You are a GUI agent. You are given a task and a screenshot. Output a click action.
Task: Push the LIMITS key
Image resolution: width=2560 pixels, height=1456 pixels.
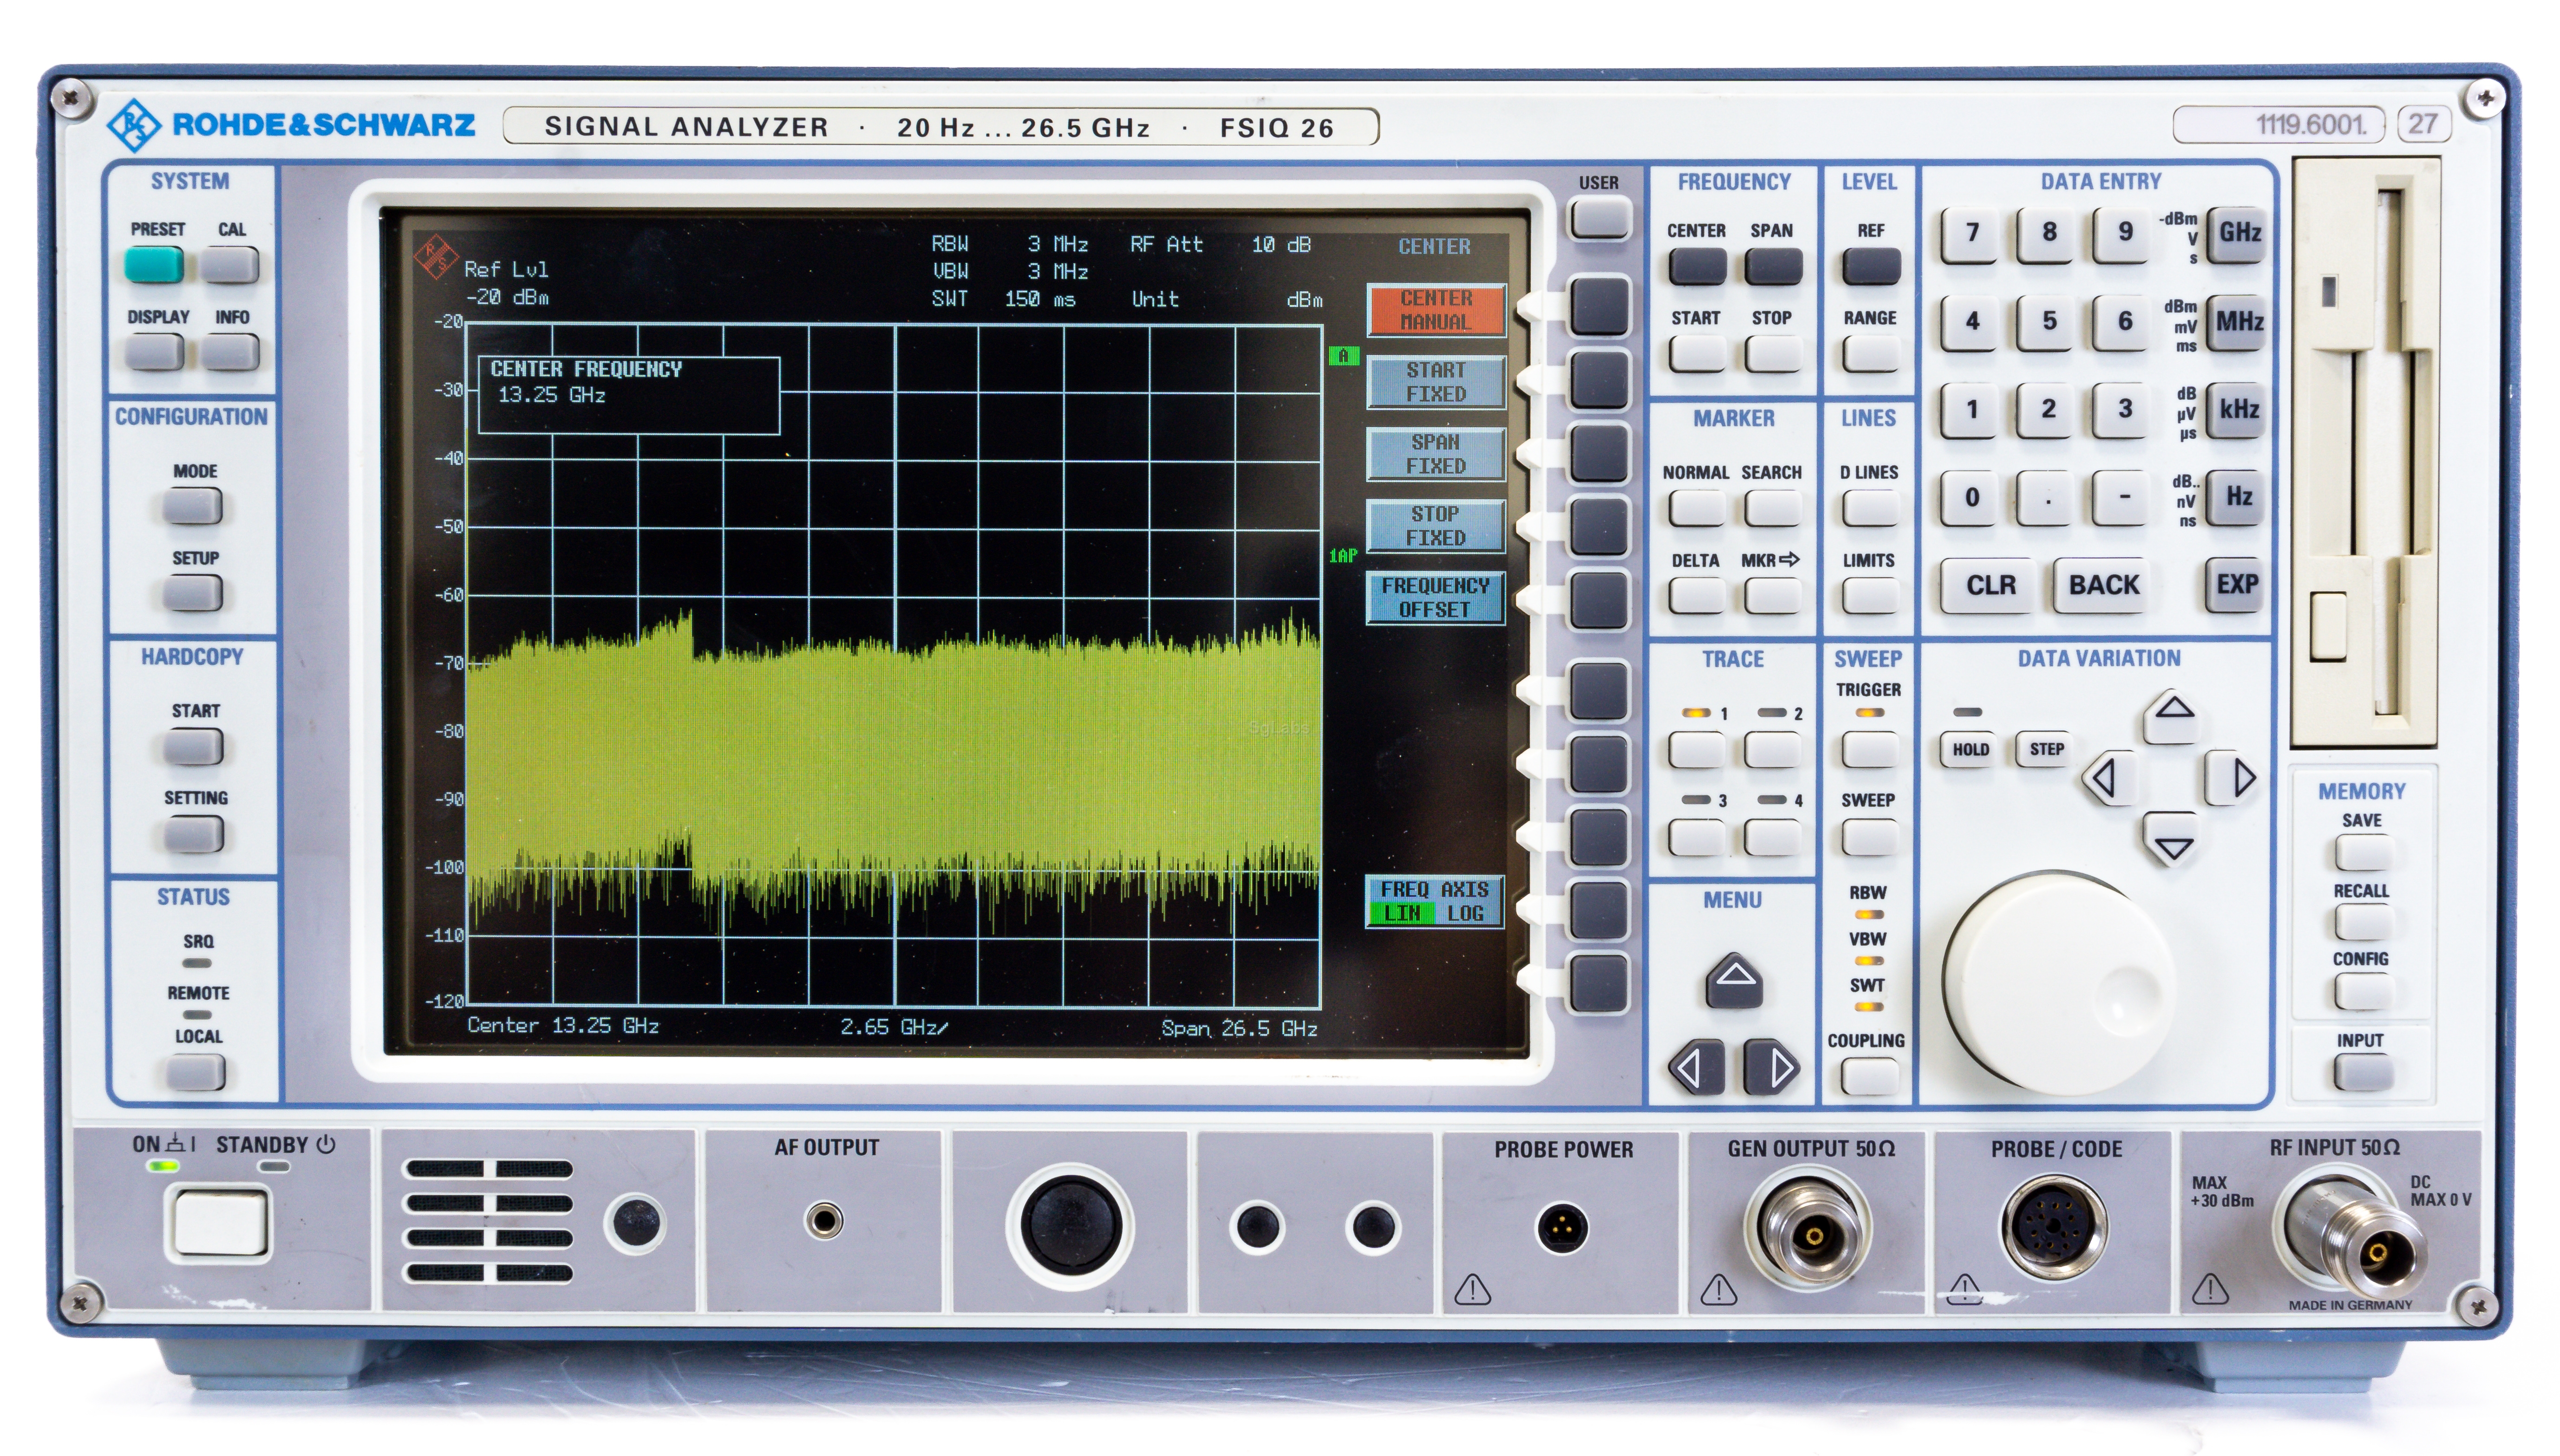pos(1870,596)
